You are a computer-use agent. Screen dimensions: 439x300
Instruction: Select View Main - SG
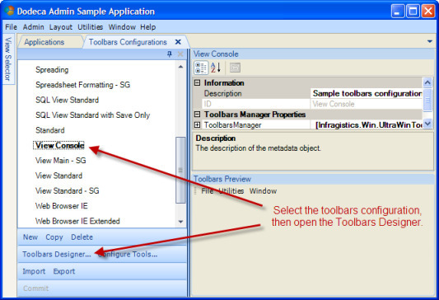60,161
